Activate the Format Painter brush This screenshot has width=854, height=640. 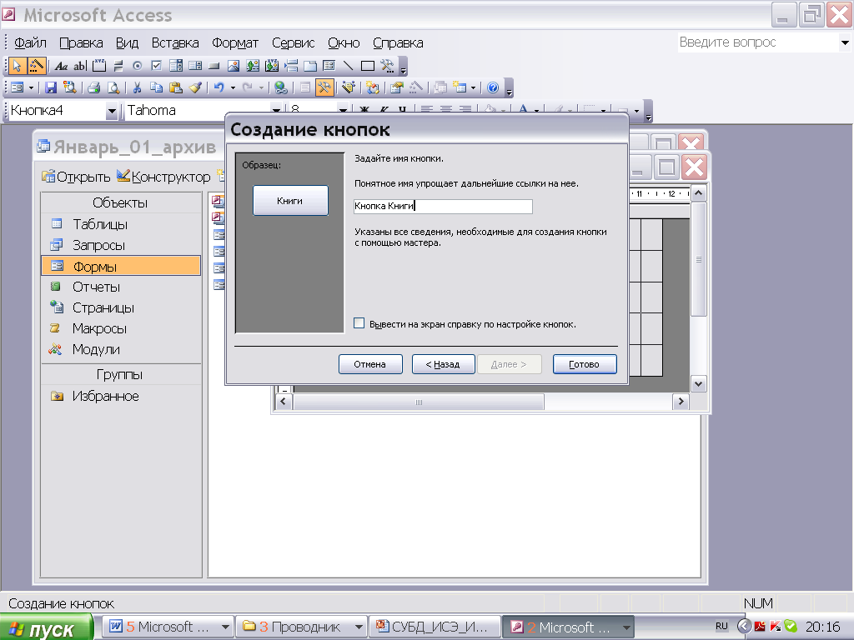pyautogui.click(x=195, y=87)
